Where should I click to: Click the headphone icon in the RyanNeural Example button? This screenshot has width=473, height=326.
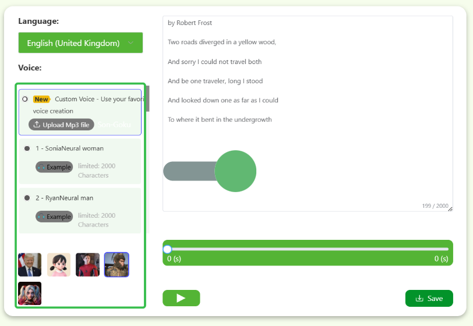tap(41, 217)
